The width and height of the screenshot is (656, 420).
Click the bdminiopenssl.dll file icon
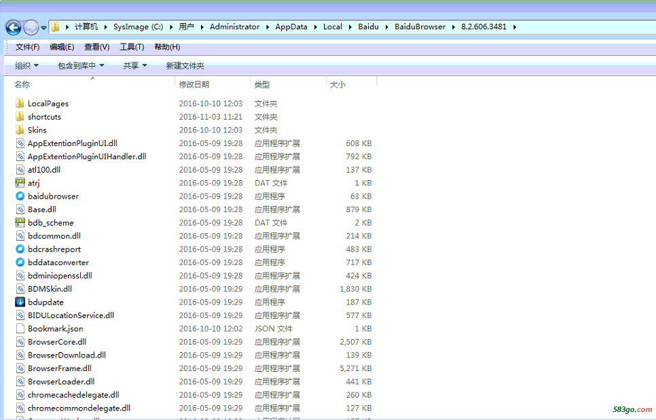tap(20, 275)
